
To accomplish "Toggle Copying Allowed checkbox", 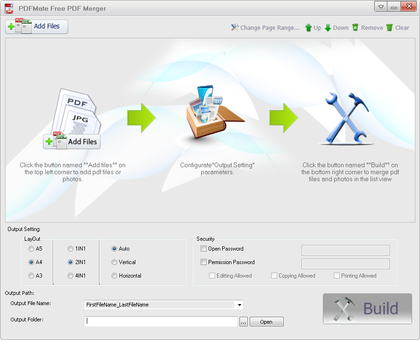I will click(274, 276).
